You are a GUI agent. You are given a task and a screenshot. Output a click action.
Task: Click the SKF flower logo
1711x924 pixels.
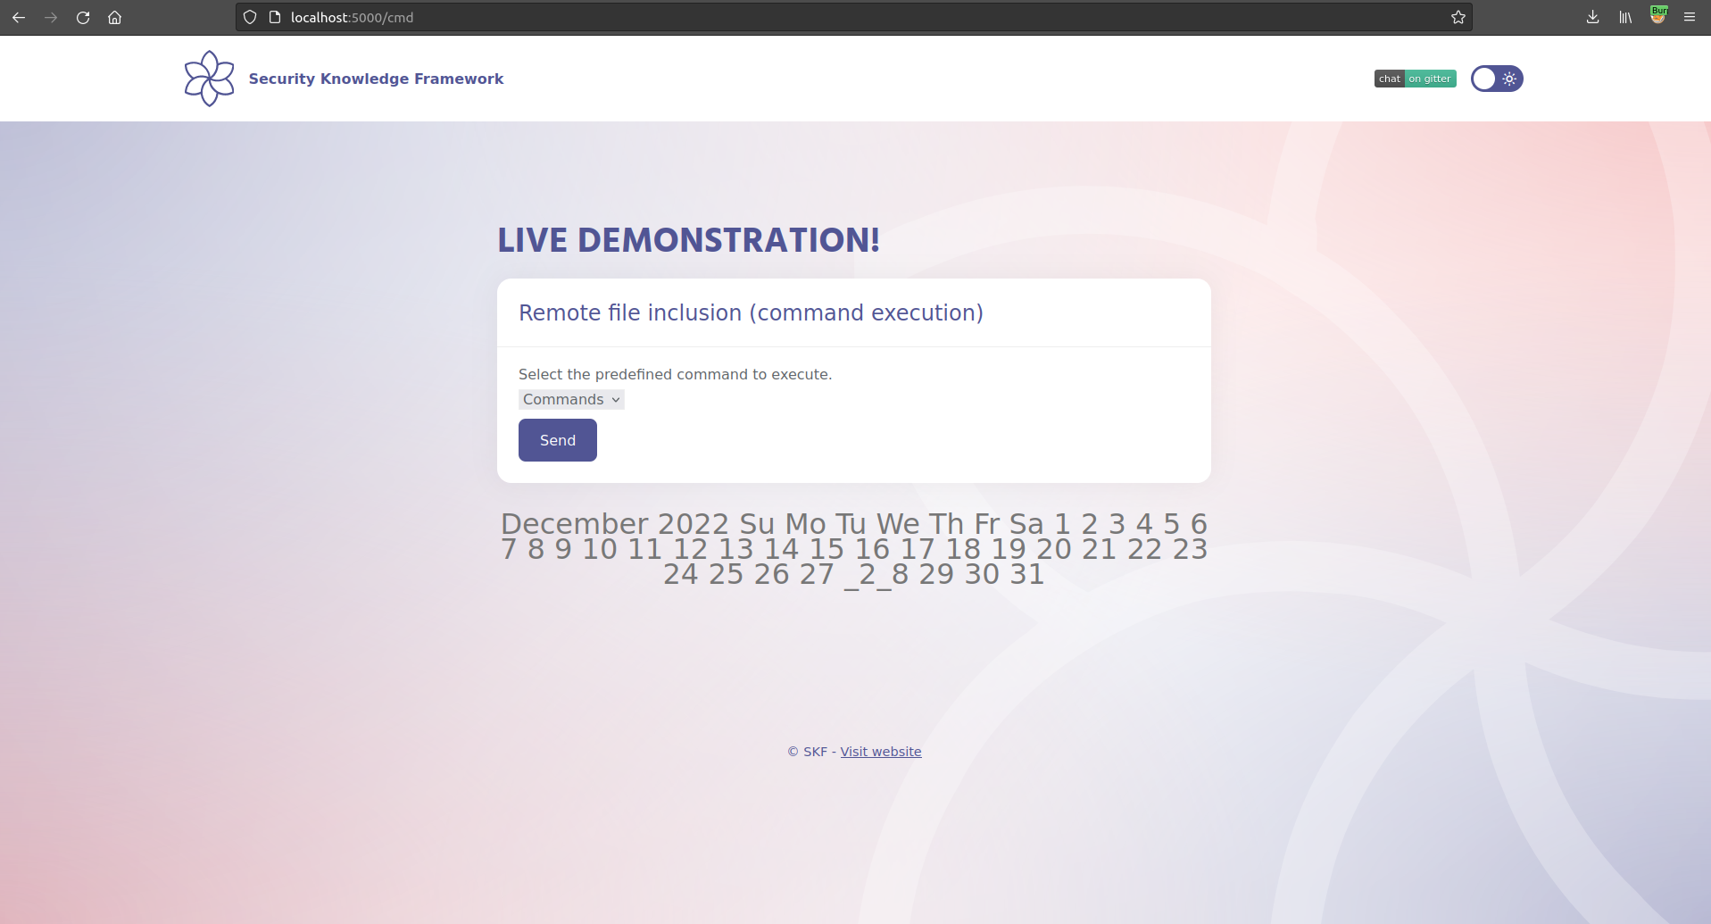coord(210,79)
